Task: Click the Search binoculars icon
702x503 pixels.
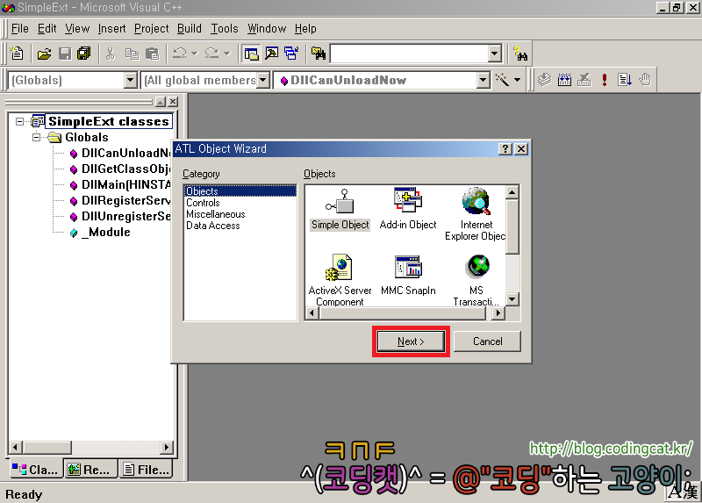Action: point(520,54)
